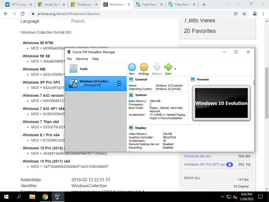269x202 pixels.
Task: Open the notification center icon
Action: point(260,197)
